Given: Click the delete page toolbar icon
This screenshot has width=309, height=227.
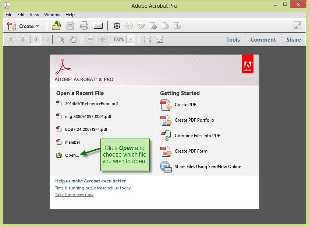Looking at the screenshot, I should 153,26.
